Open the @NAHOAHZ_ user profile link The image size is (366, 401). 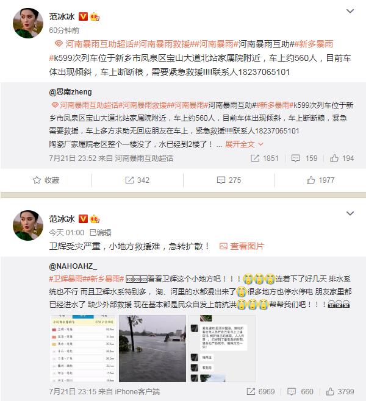coord(73,266)
